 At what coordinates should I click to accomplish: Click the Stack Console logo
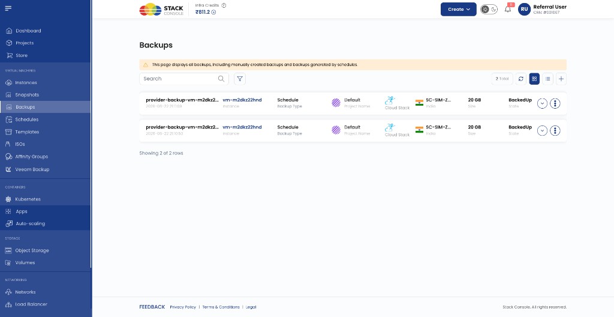[161, 10]
